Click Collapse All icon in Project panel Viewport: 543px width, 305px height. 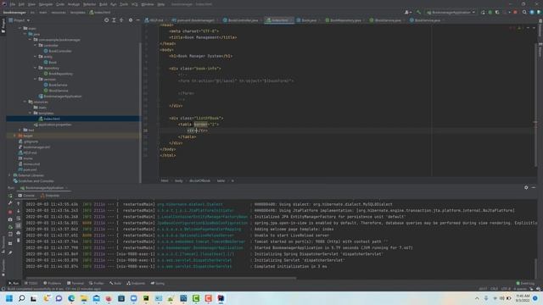[x=121, y=20]
